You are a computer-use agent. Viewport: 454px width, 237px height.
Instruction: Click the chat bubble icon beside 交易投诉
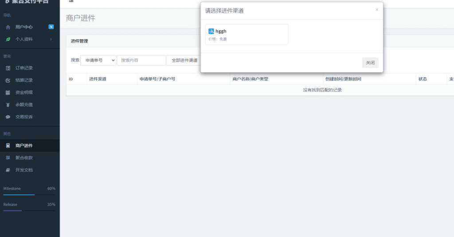coord(8,117)
